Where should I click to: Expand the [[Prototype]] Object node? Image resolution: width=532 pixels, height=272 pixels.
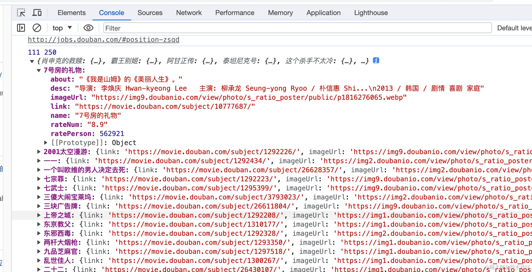tap(46, 143)
